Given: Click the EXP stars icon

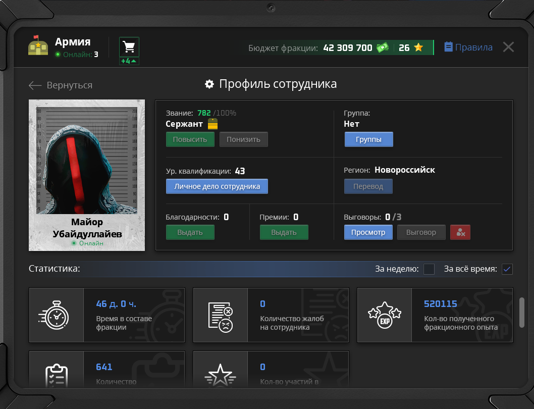Looking at the screenshot, I should pyautogui.click(x=384, y=315).
